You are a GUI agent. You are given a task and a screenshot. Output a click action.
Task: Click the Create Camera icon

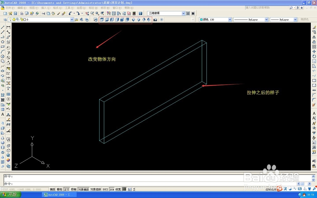coord(155,20)
